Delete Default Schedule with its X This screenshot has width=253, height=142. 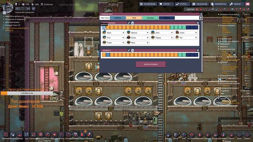tap(198, 23)
